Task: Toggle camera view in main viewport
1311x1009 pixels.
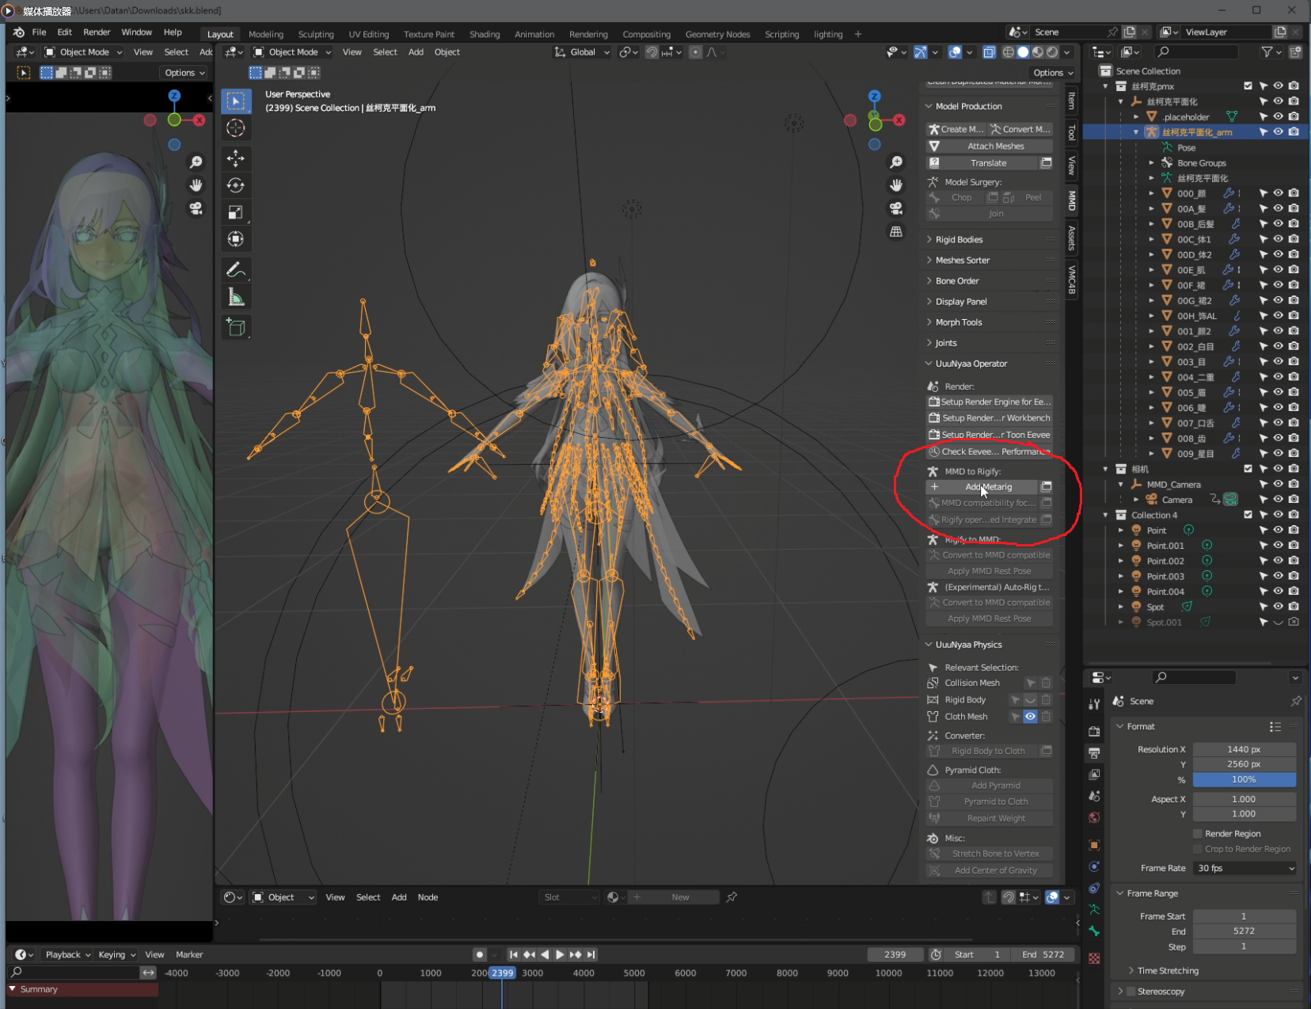Action: [x=896, y=208]
